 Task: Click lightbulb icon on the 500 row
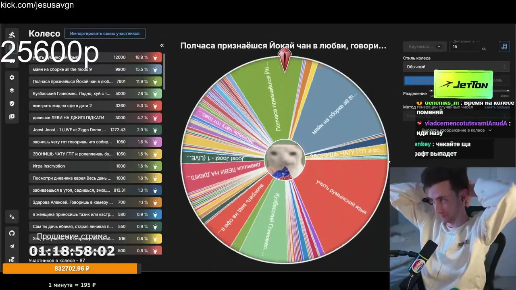coord(155,251)
